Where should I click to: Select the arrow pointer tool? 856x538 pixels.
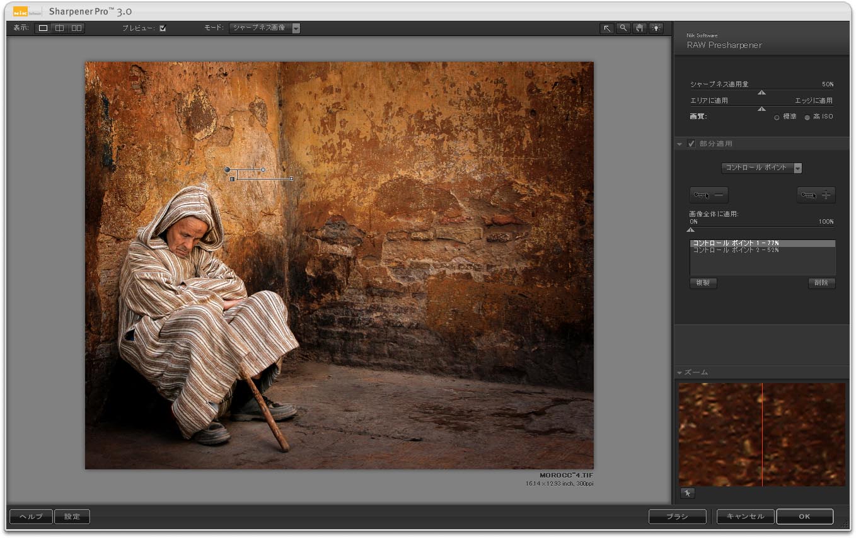[606, 28]
